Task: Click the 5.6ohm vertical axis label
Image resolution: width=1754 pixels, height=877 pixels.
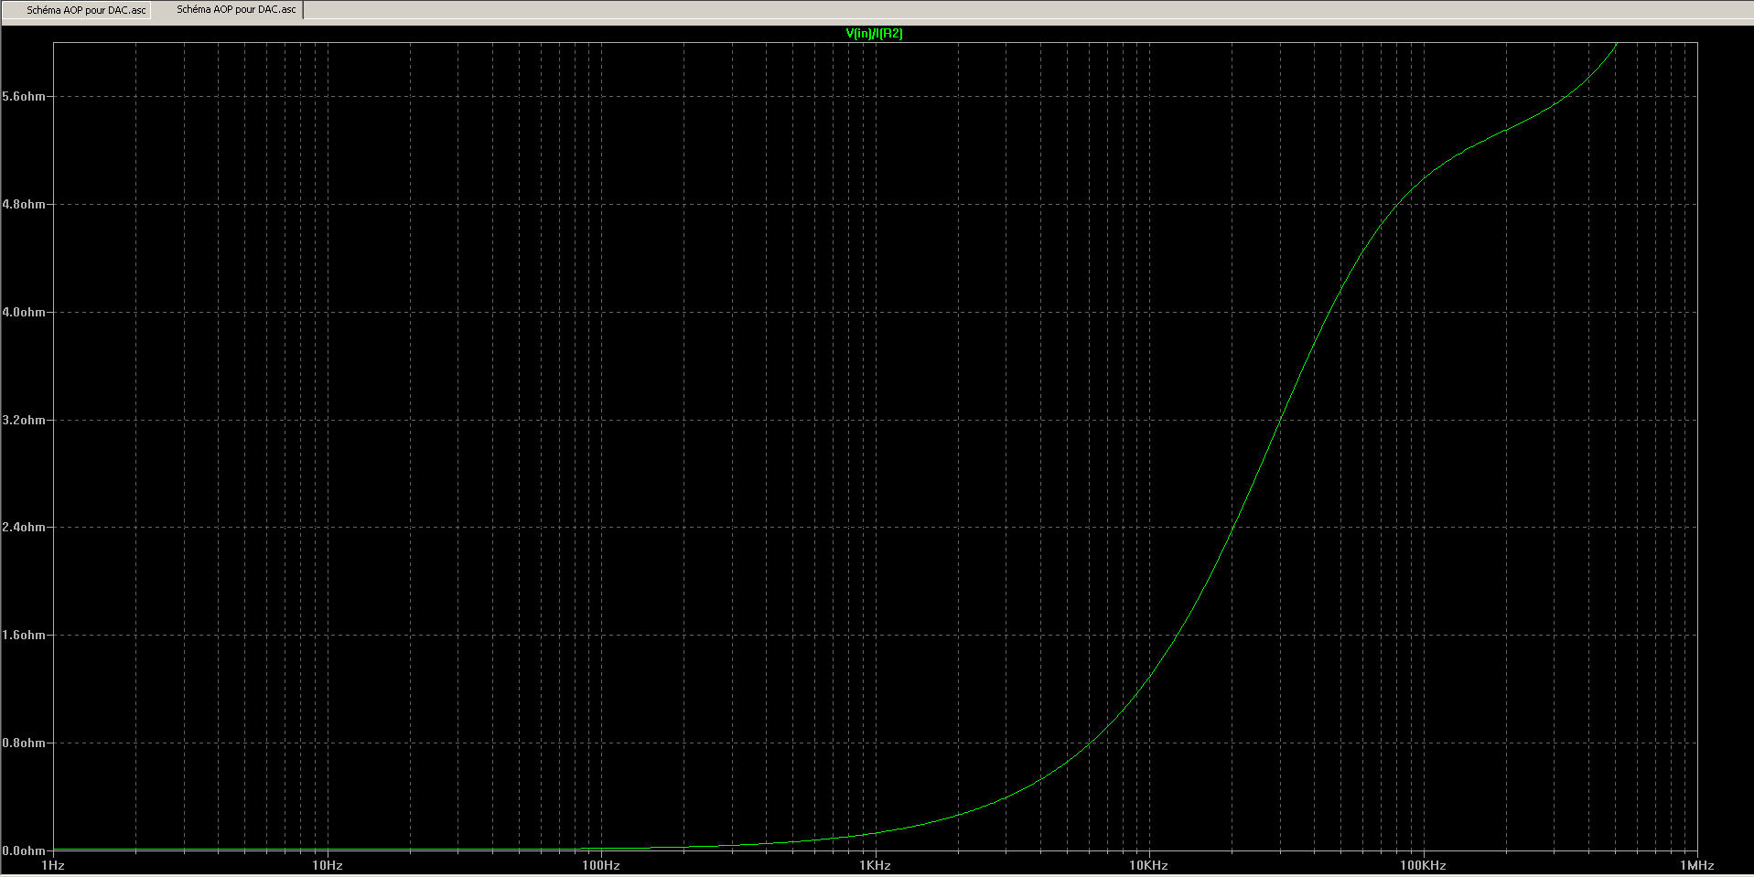Action: click(24, 96)
